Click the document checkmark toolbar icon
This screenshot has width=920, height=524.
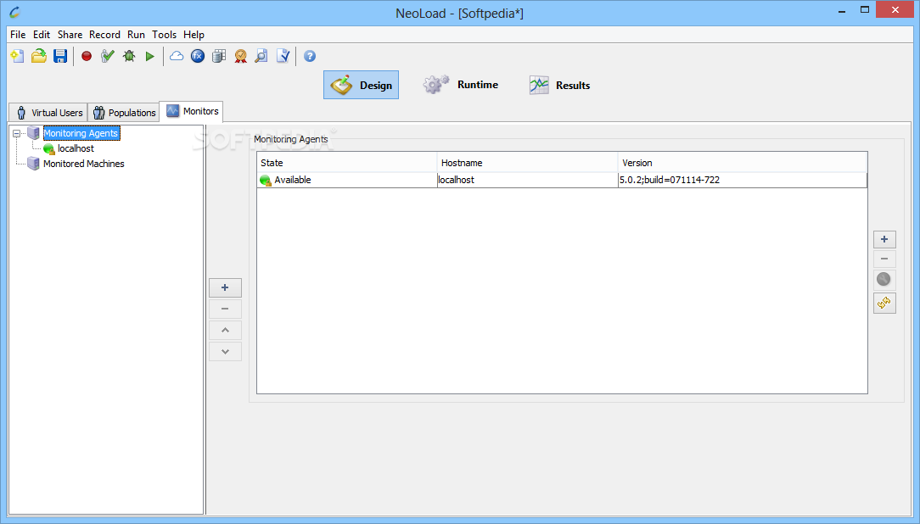pos(283,56)
